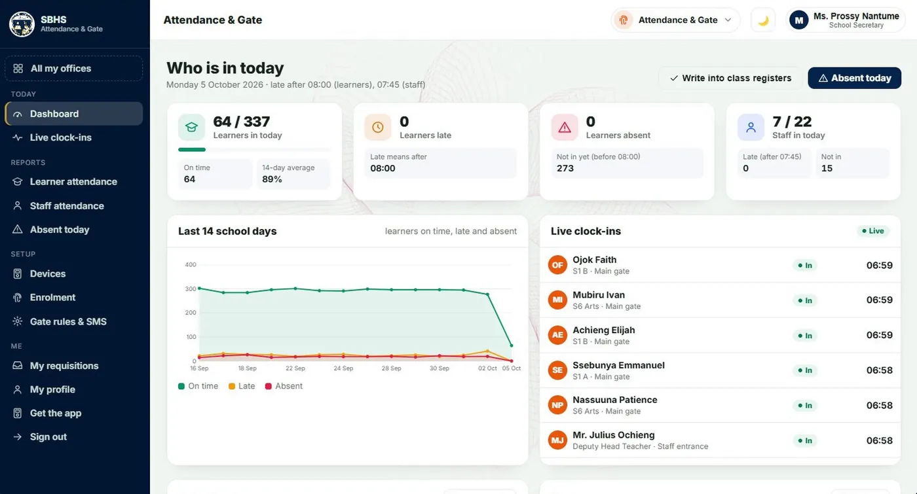This screenshot has width=917, height=494.
Task: Select Ojok Faith clock-in row
Action: pyautogui.click(x=720, y=265)
